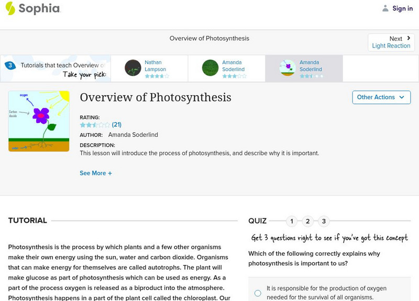
Task: Click the photosynthesis flower thumbnail image
Action: pos(39,121)
